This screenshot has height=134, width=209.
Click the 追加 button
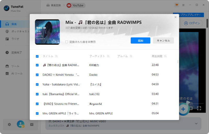pyautogui.click(x=141, y=41)
